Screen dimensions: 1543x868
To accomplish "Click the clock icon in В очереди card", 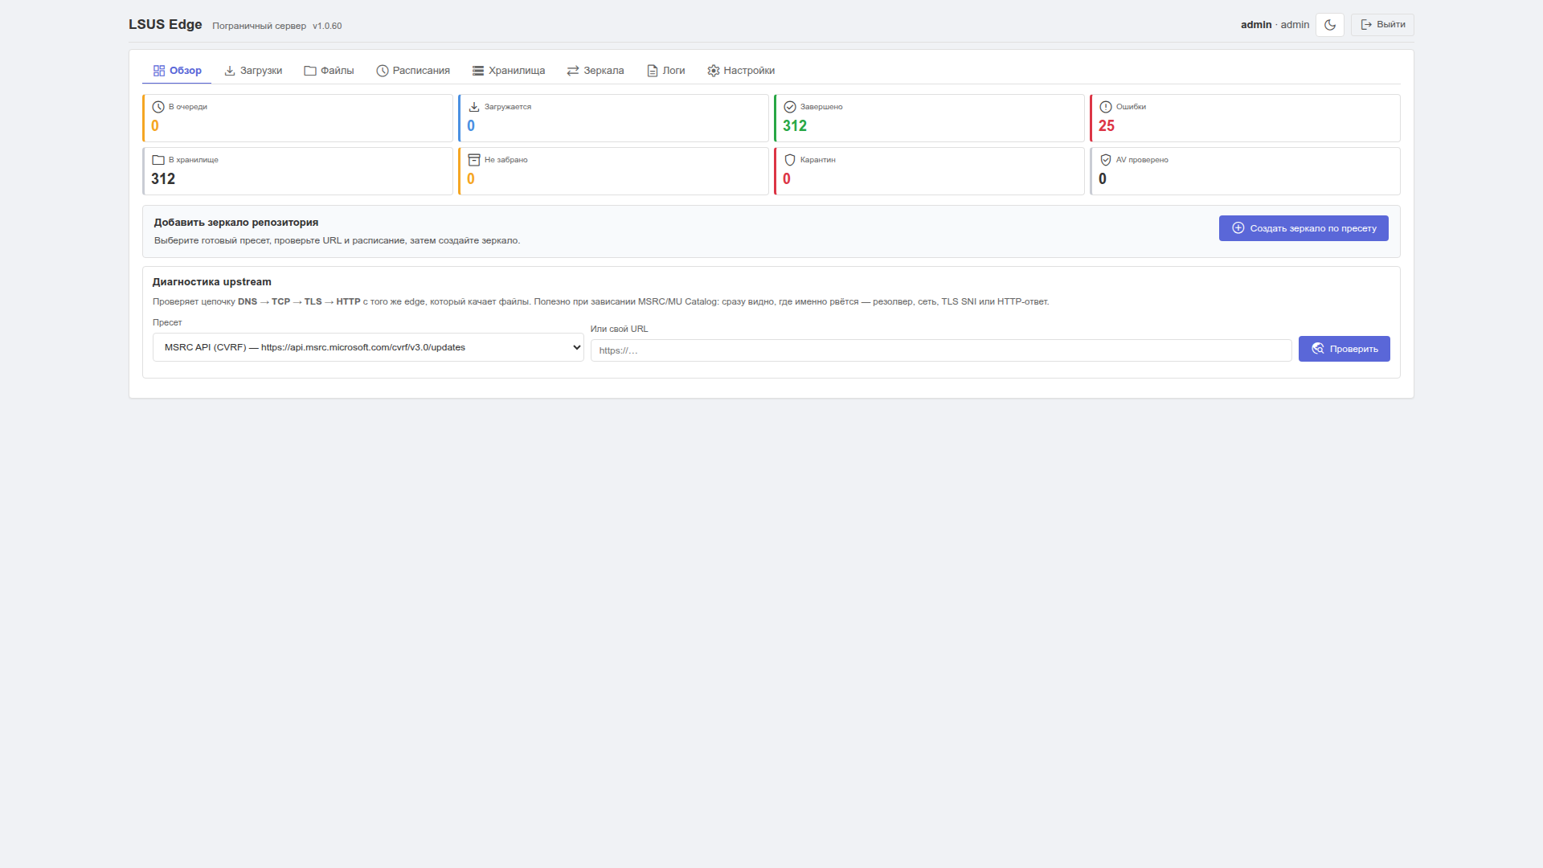I will click(158, 107).
